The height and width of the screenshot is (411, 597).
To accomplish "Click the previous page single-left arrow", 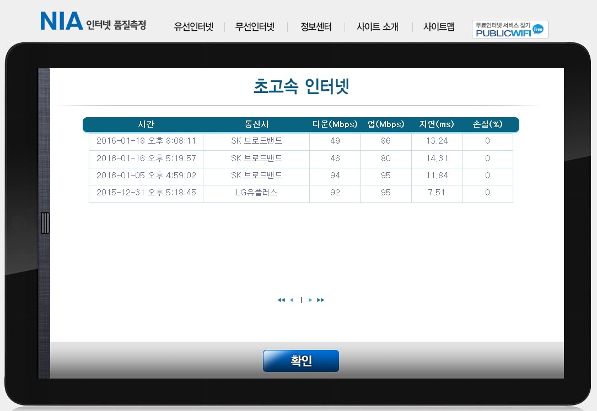I will point(292,300).
